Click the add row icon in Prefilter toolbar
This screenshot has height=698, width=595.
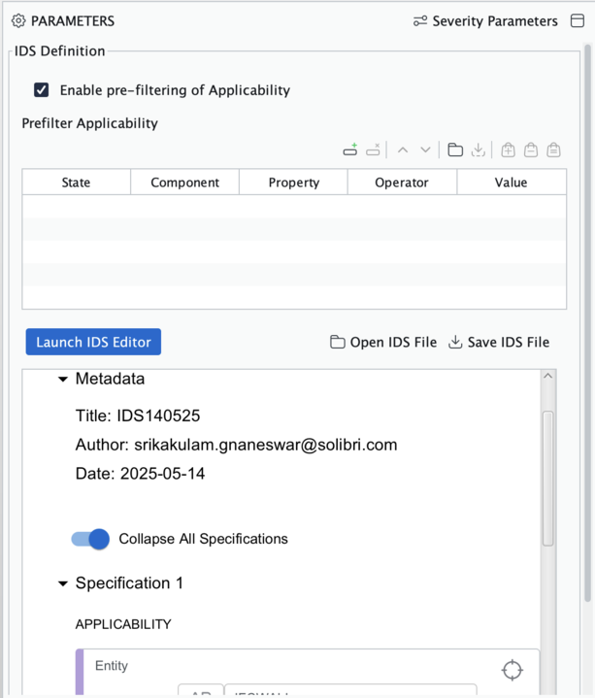(350, 150)
